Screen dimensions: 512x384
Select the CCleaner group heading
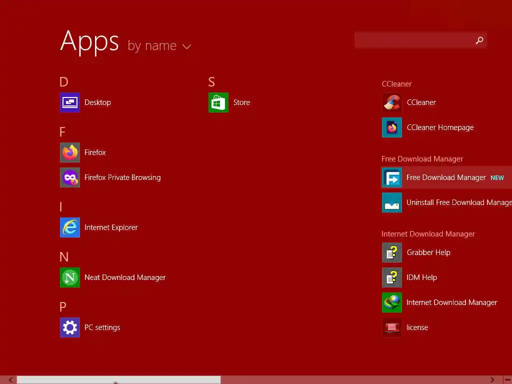(396, 84)
